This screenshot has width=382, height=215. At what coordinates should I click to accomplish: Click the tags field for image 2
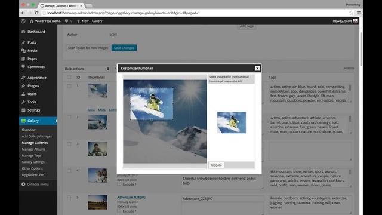(x=310, y=125)
